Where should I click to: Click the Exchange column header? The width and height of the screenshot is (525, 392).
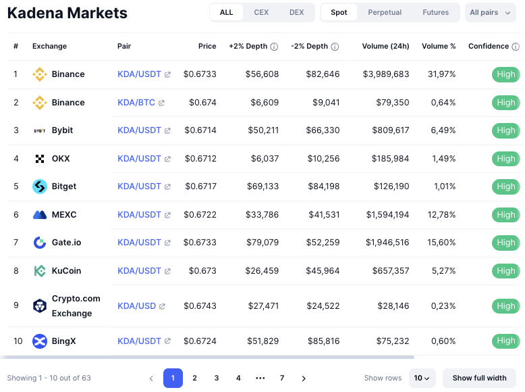[49, 46]
